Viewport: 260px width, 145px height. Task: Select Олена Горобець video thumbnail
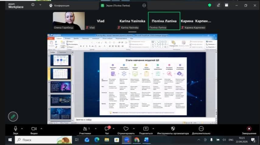[69, 21]
